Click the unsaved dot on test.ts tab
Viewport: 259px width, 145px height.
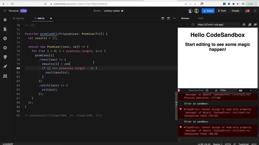[51, 18]
